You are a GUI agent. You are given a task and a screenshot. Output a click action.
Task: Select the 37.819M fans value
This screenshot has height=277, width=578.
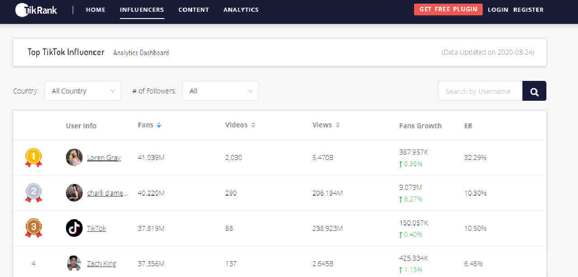coord(151,228)
